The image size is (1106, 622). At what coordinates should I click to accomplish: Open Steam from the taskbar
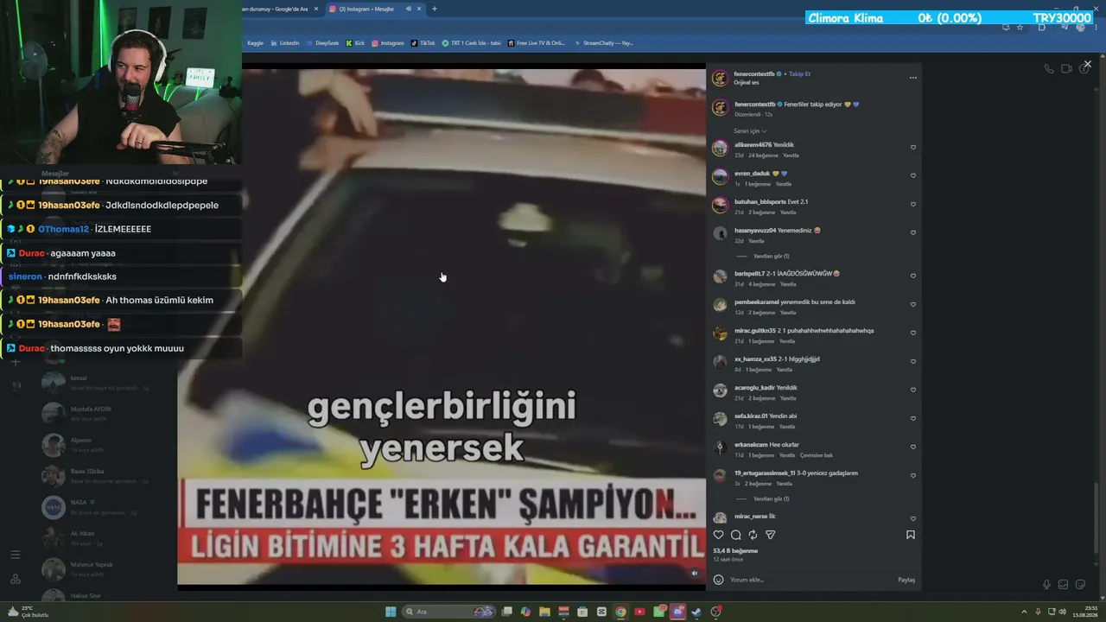tap(696, 612)
